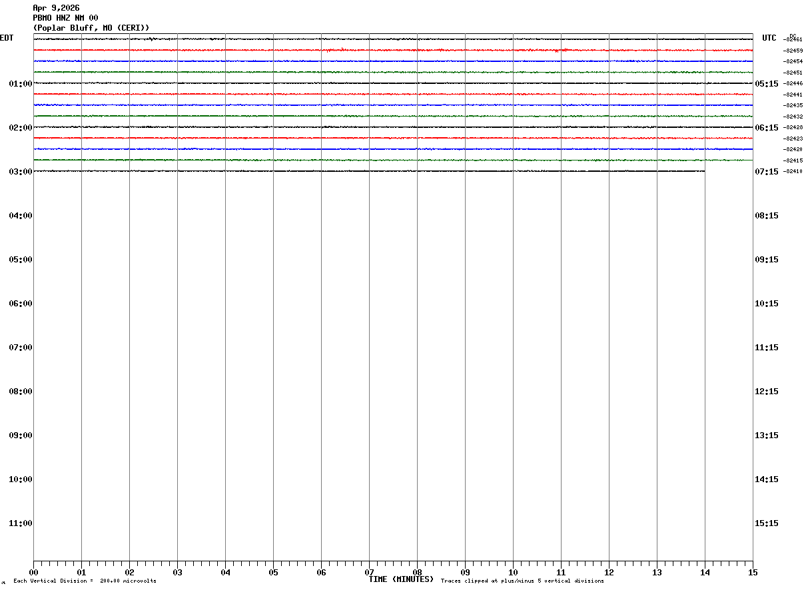Click the "00" minute axis label
This screenshot has width=806, height=590.
coord(33,573)
